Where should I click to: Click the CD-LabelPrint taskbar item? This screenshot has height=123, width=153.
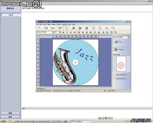[x=80, y=121]
